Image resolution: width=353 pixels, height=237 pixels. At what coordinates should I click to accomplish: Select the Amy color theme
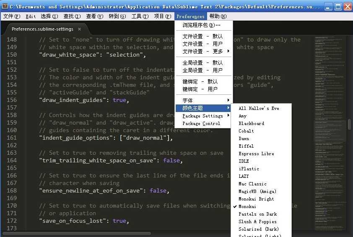coord(261,116)
